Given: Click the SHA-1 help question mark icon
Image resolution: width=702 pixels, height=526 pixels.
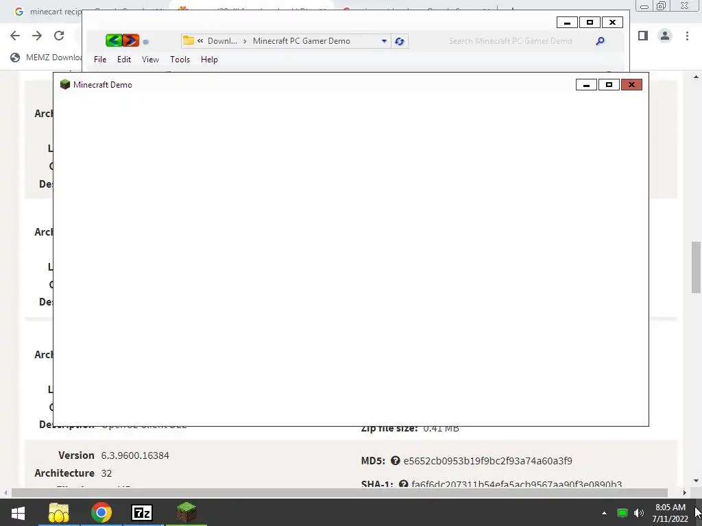Looking at the screenshot, I should [403, 484].
